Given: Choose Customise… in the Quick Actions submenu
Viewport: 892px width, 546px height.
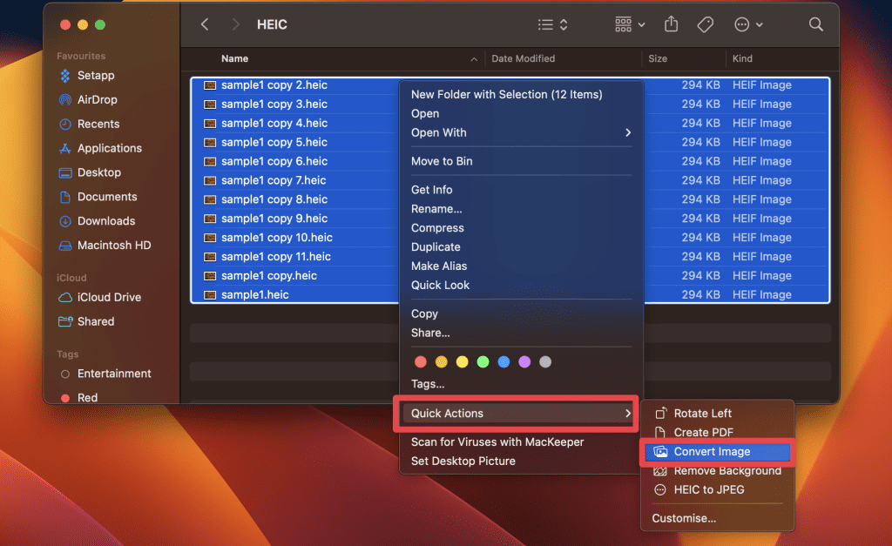Looking at the screenshot, I should point(684,518).
